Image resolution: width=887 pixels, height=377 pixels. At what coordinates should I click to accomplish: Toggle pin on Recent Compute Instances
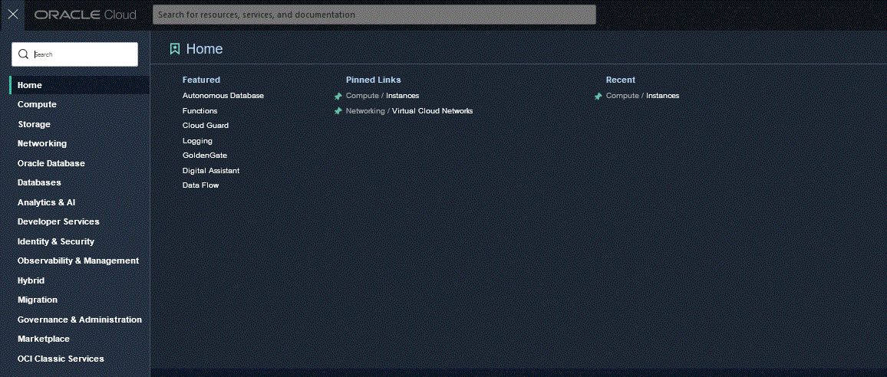click(598, 97)
